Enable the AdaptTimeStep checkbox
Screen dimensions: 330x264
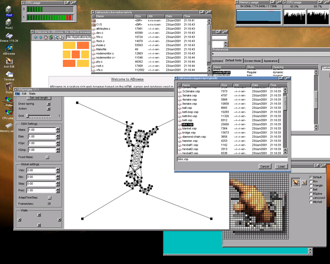point(49,197)
